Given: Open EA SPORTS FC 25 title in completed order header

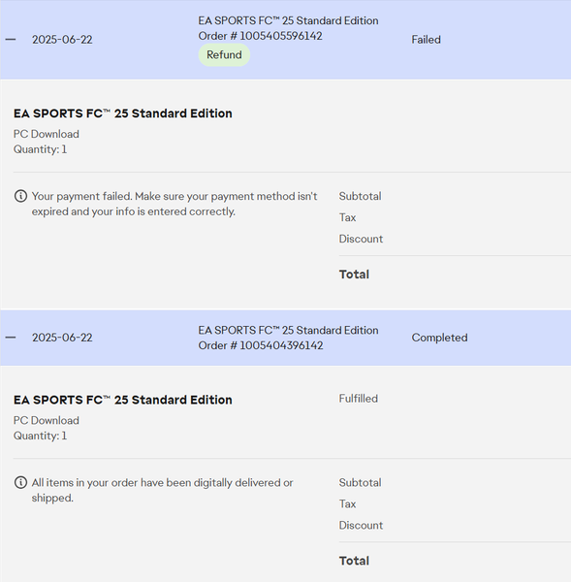Looking at the screenshot, I should [x=288, y=331].
